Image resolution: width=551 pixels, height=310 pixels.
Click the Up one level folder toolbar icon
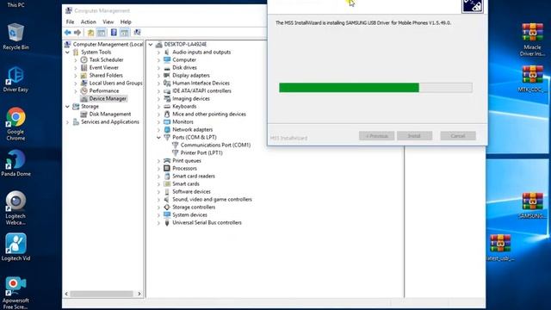90,33
